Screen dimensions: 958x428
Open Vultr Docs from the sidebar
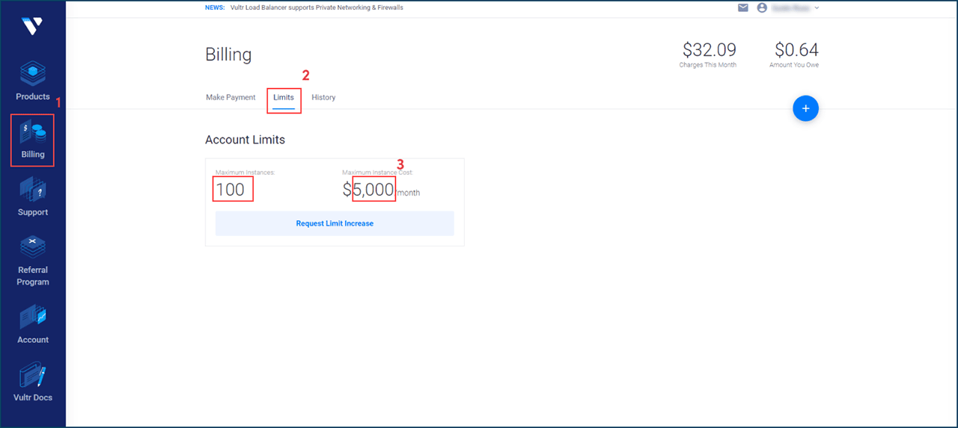pyautogui.click(x=33, y=382)
